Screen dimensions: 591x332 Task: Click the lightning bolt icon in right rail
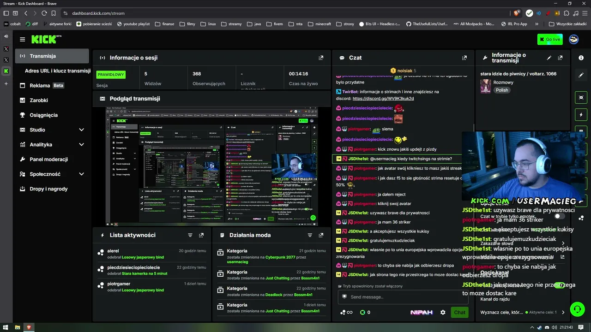(x=581, y=114)
